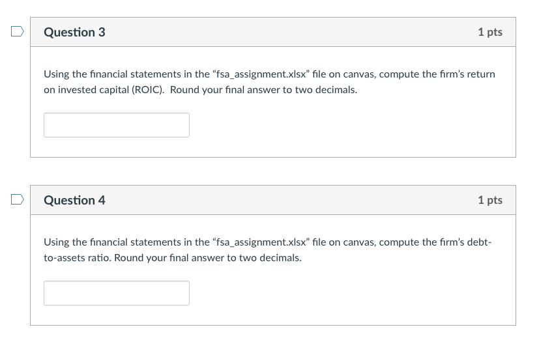
Task: Select the "Question 4" heading text
Action: point(74,200)
